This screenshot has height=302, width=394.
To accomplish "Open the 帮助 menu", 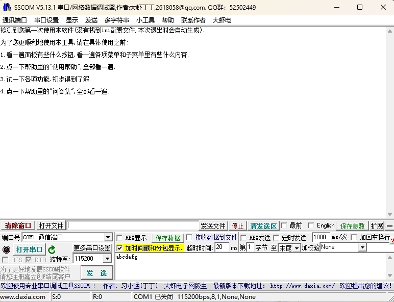I will pos(167,20).
